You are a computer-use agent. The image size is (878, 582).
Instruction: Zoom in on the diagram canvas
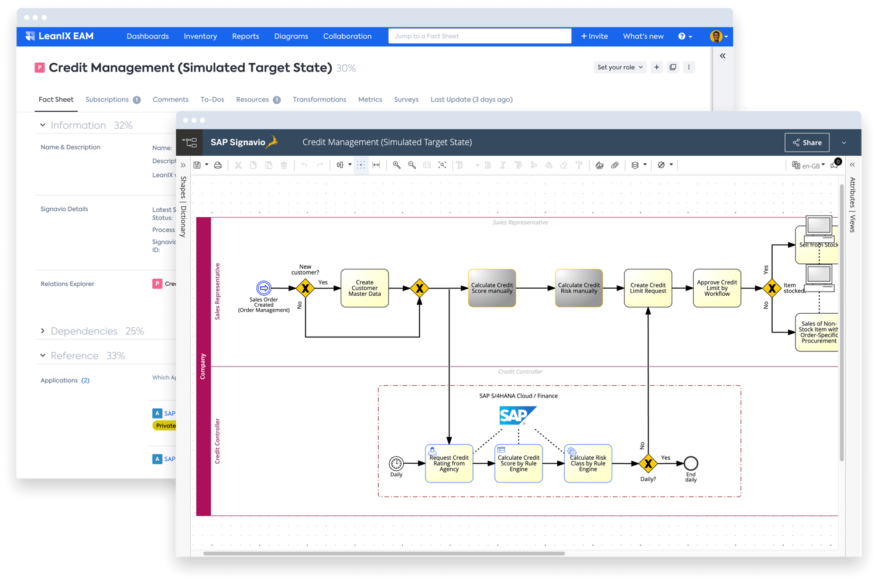[x=397, y=165]
